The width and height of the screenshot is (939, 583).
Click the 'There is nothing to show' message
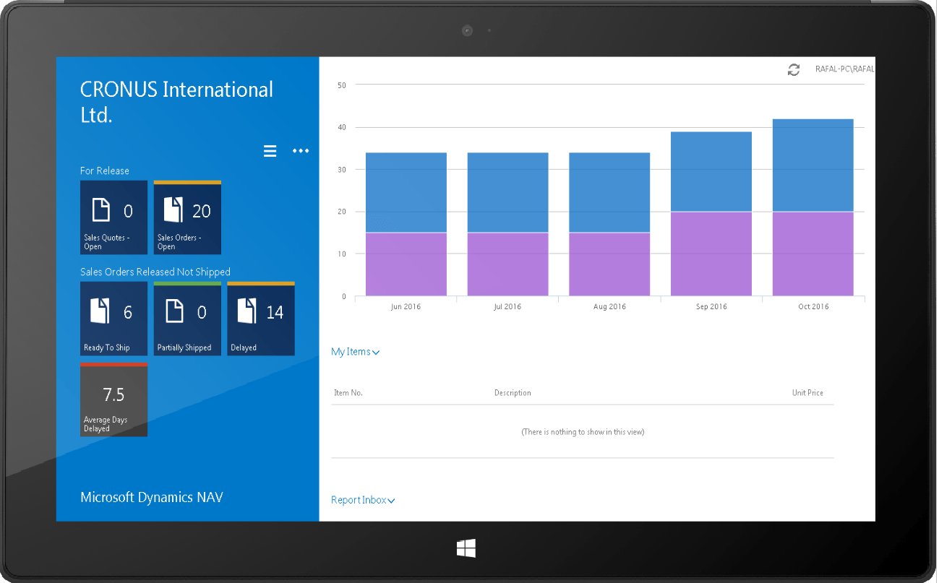coord(583,432)
